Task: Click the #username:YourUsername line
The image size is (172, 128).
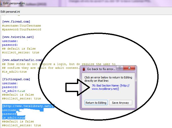Action: (22, 26)
